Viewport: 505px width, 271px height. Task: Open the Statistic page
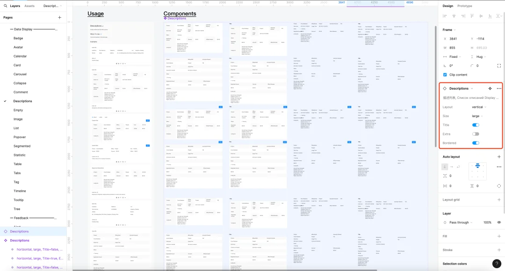click(x=19, y=155)
